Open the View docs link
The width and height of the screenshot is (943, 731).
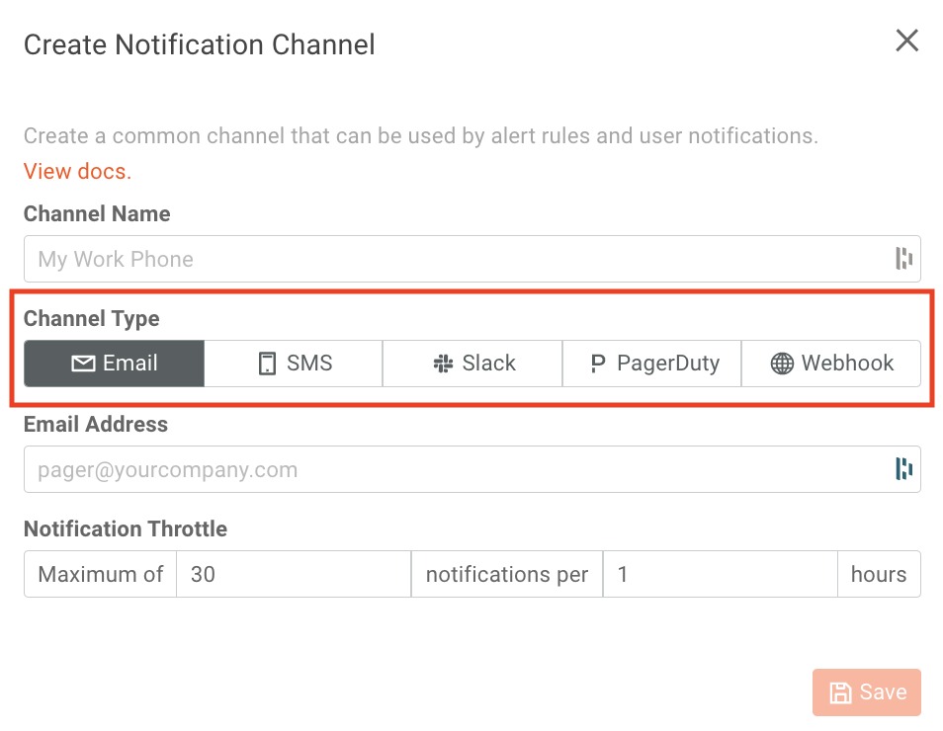pos(76,171)
